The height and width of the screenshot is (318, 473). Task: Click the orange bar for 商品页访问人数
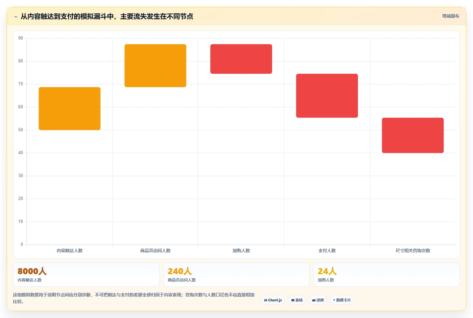point(155,66)
